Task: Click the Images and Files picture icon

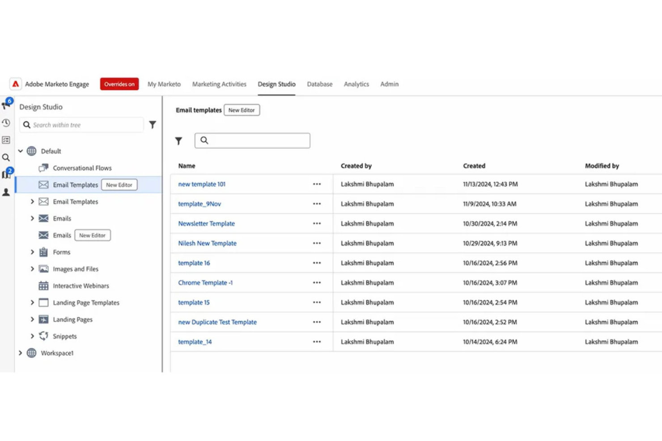Action: (x=43, y=269)
